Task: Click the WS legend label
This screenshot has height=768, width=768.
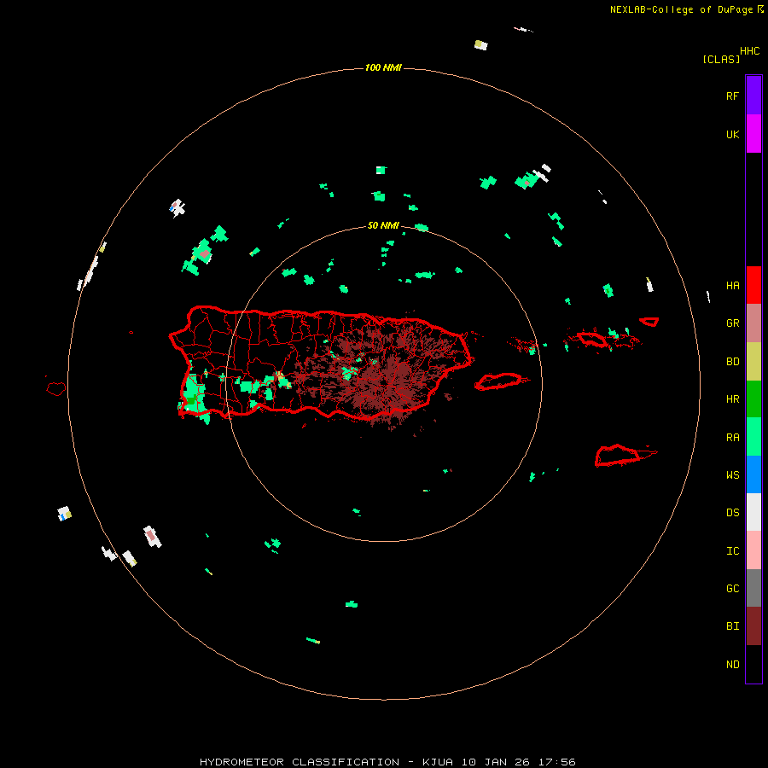Action: (732, 475)
